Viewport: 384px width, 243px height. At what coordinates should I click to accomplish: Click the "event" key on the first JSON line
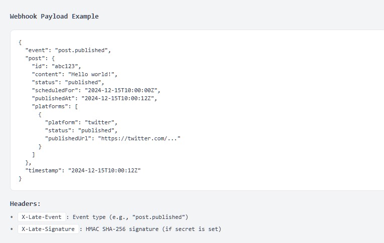[36, 50]
